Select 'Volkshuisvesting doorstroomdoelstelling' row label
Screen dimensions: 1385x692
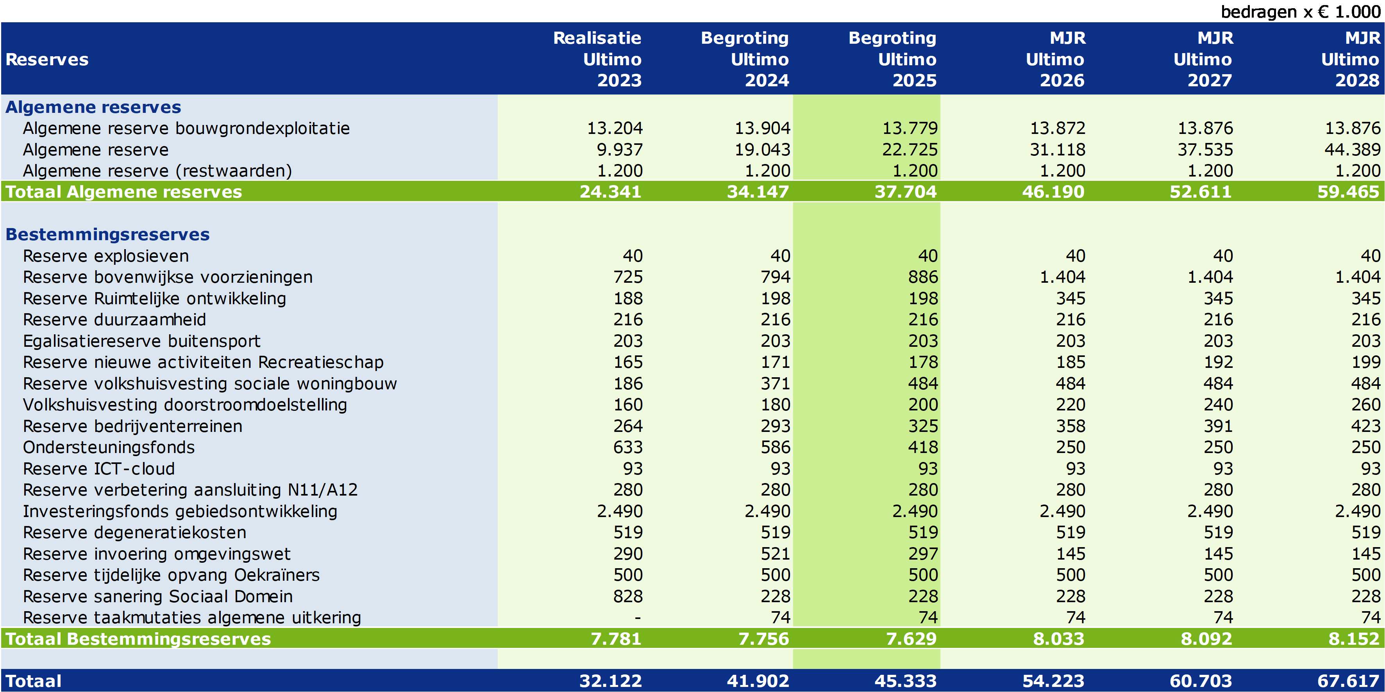click(x=185, y=405)
